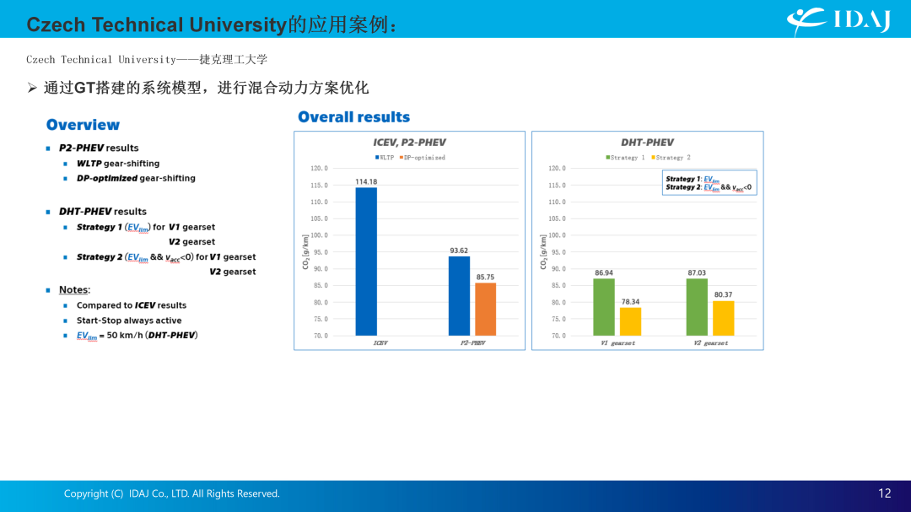Click the copyright notice in the footer
The width and height of the screenshot is (911, 512).
[172, 493]
